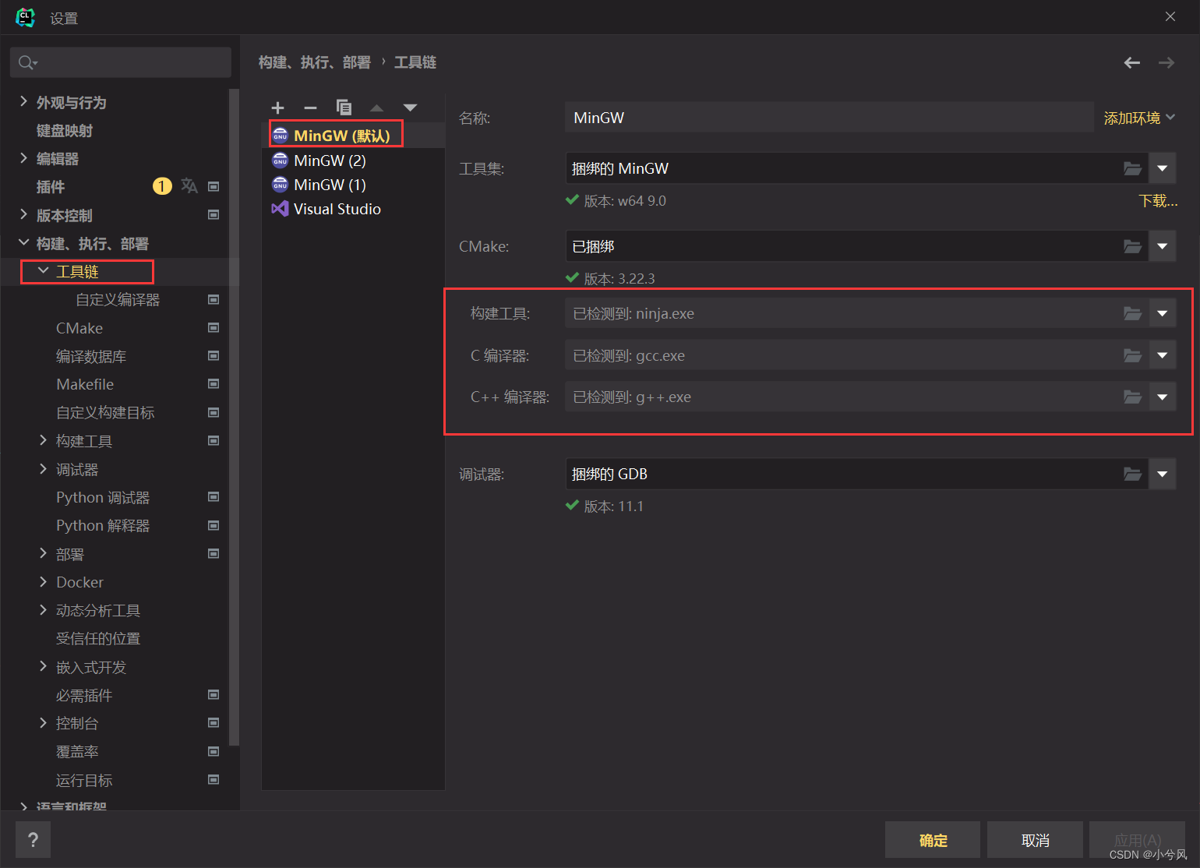The height and width of the screenshot is (868, 1200).
Task: Expand the 控制台 node
Action: coord(43,722)
